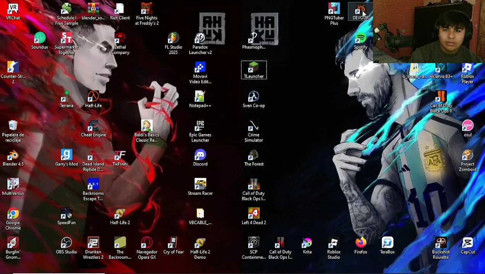
Task: Open The Backrooms shortcut
Action: click(120, 249)
